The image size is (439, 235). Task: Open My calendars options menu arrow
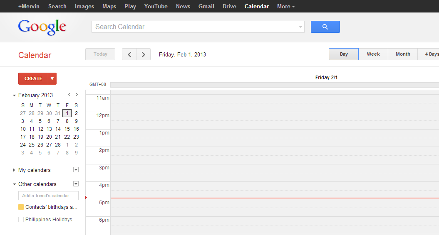pos(76,170)
